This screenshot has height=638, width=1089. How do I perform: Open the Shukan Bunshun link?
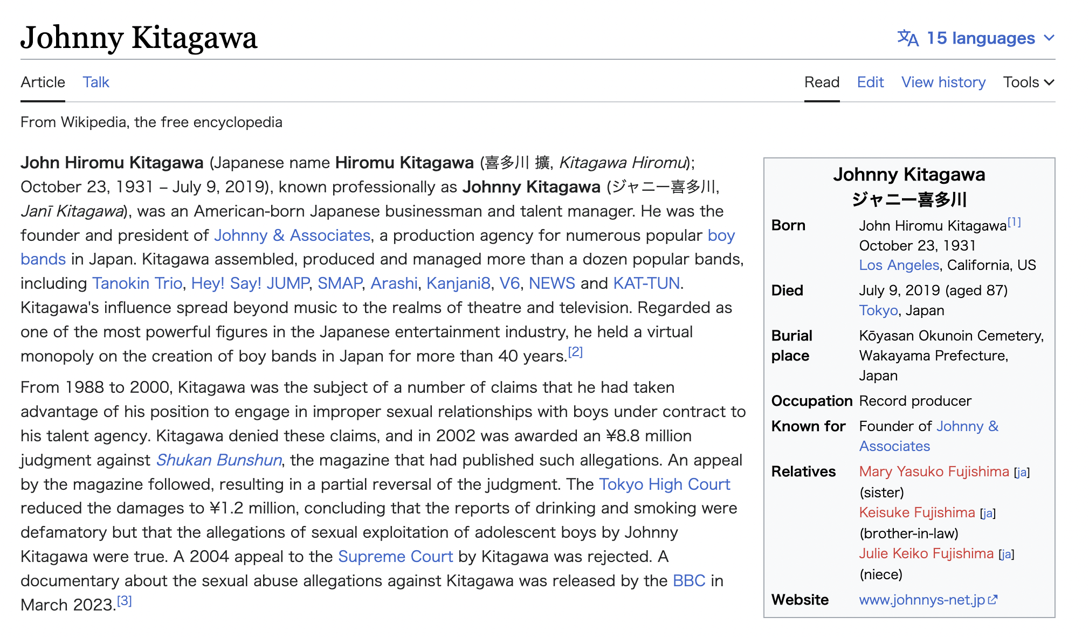coord(219,460)
